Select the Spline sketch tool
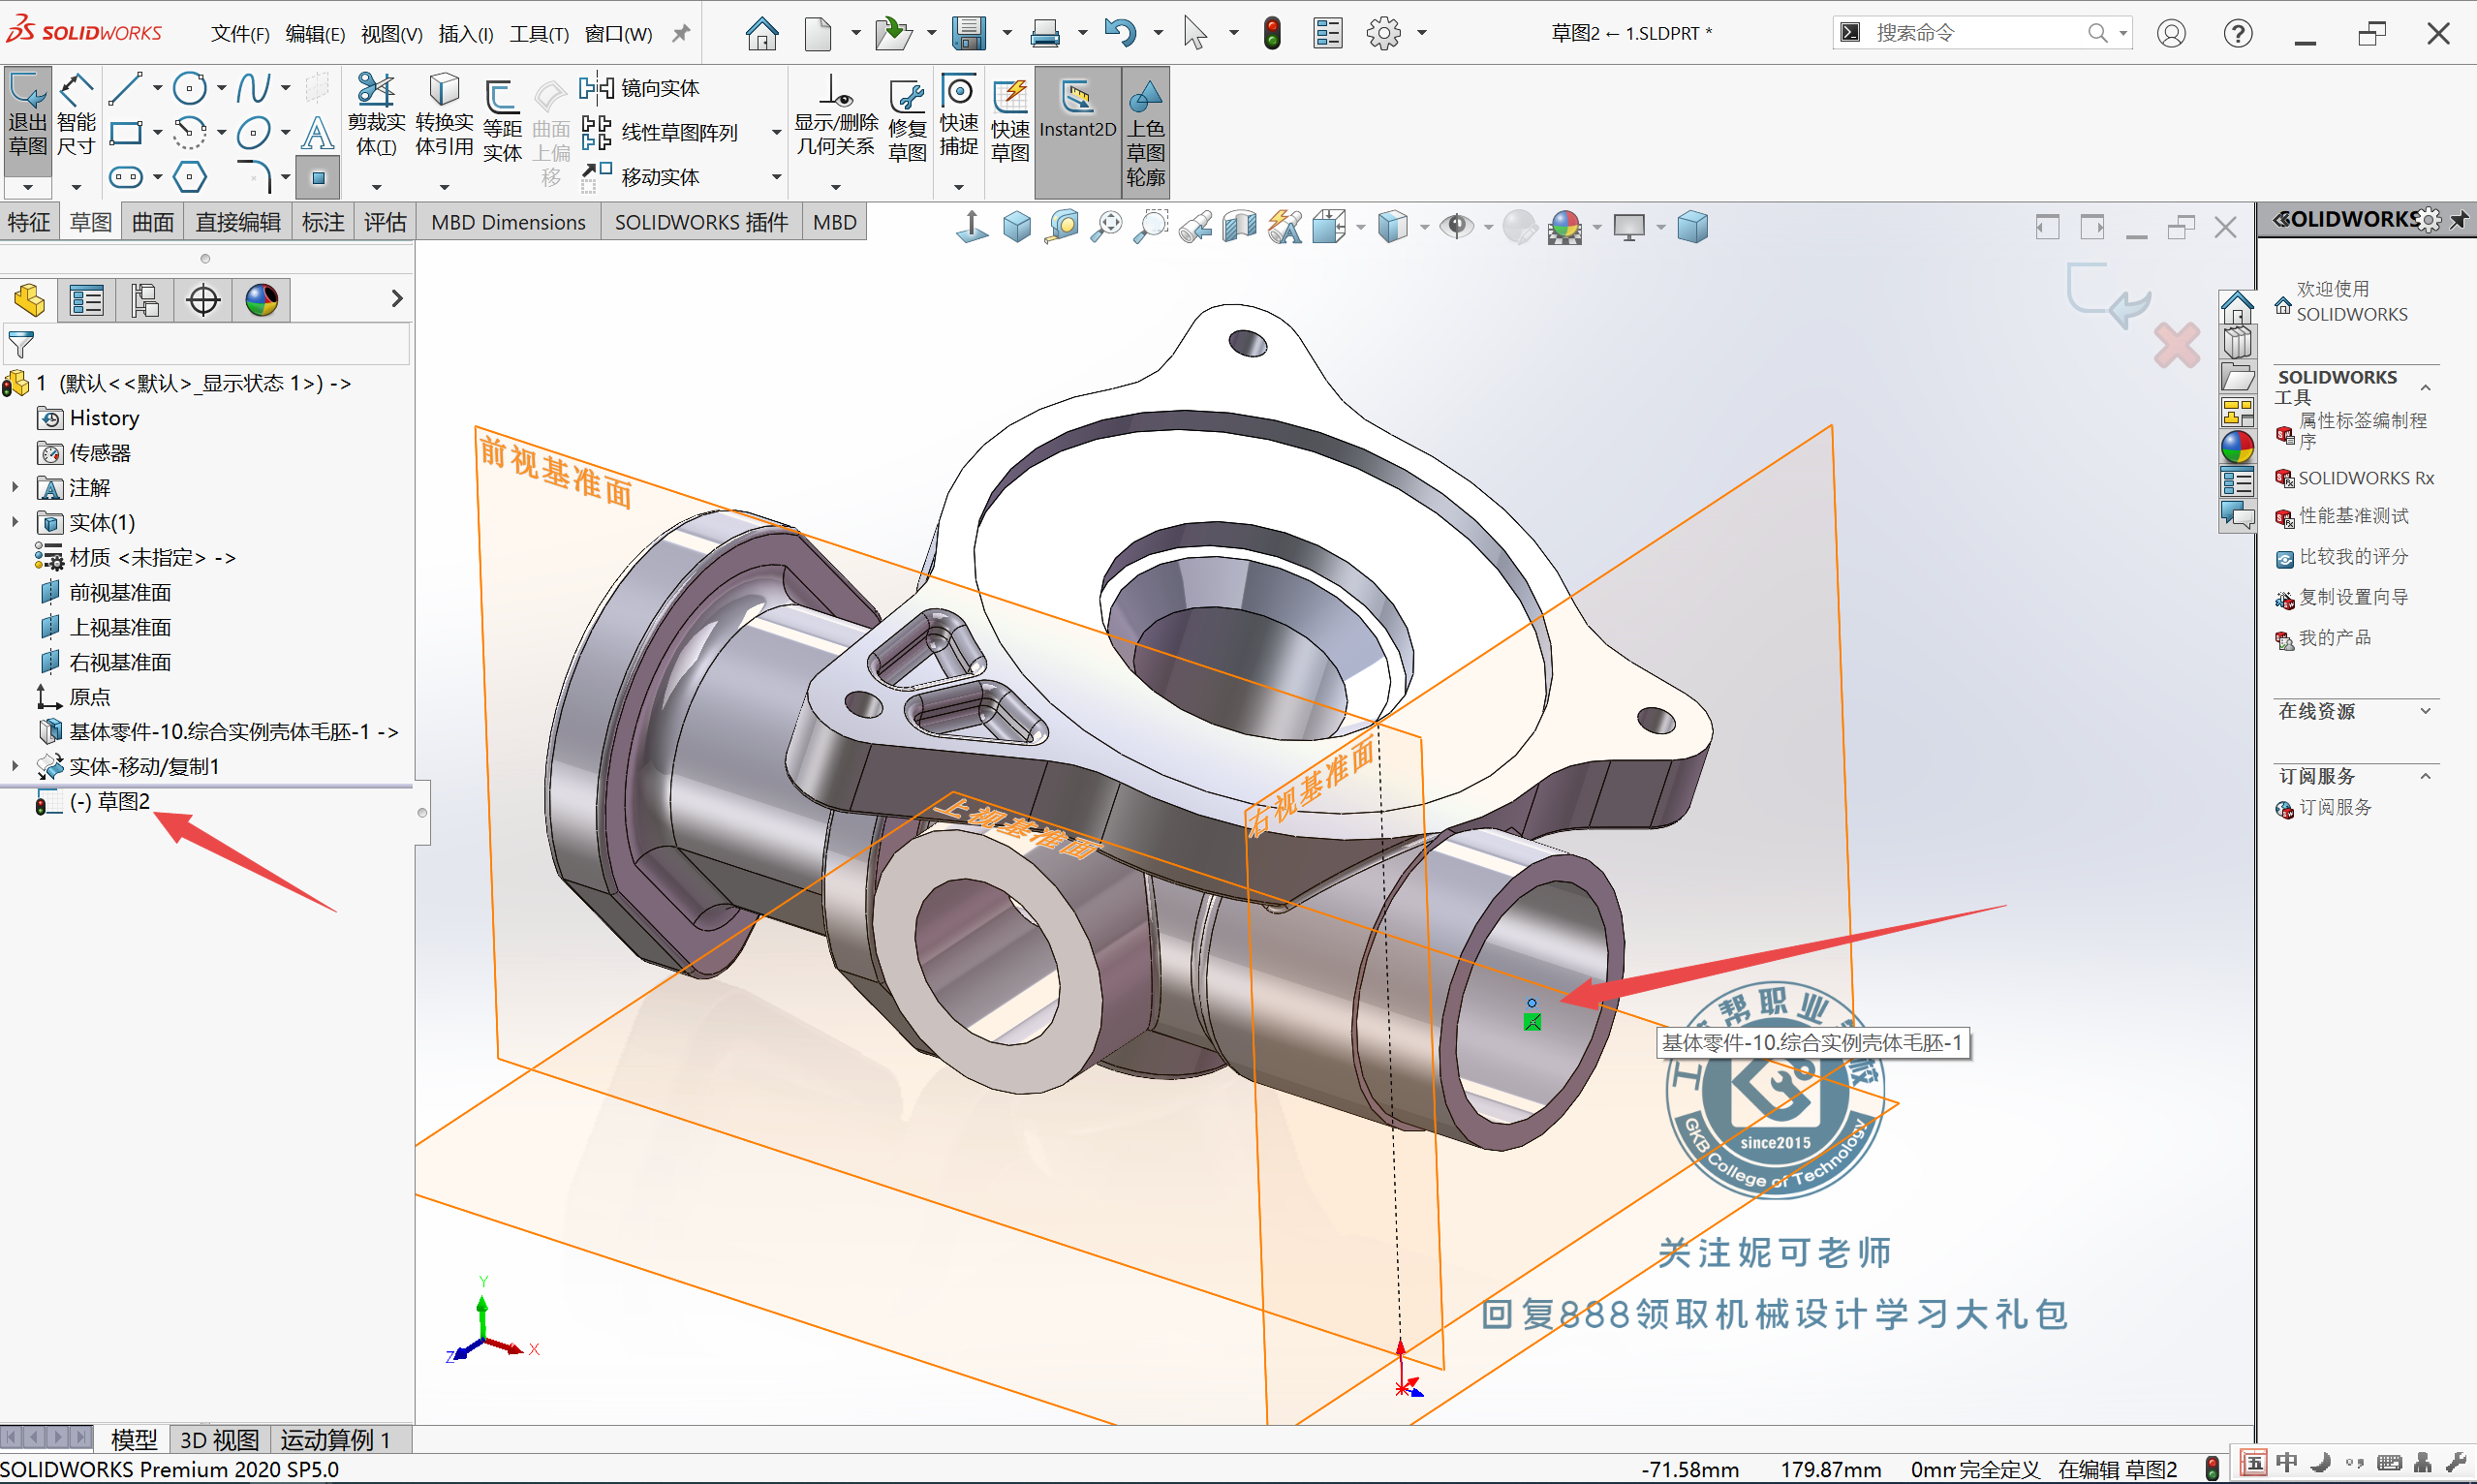2477x1484 pixels. click(x=253, y=88)
